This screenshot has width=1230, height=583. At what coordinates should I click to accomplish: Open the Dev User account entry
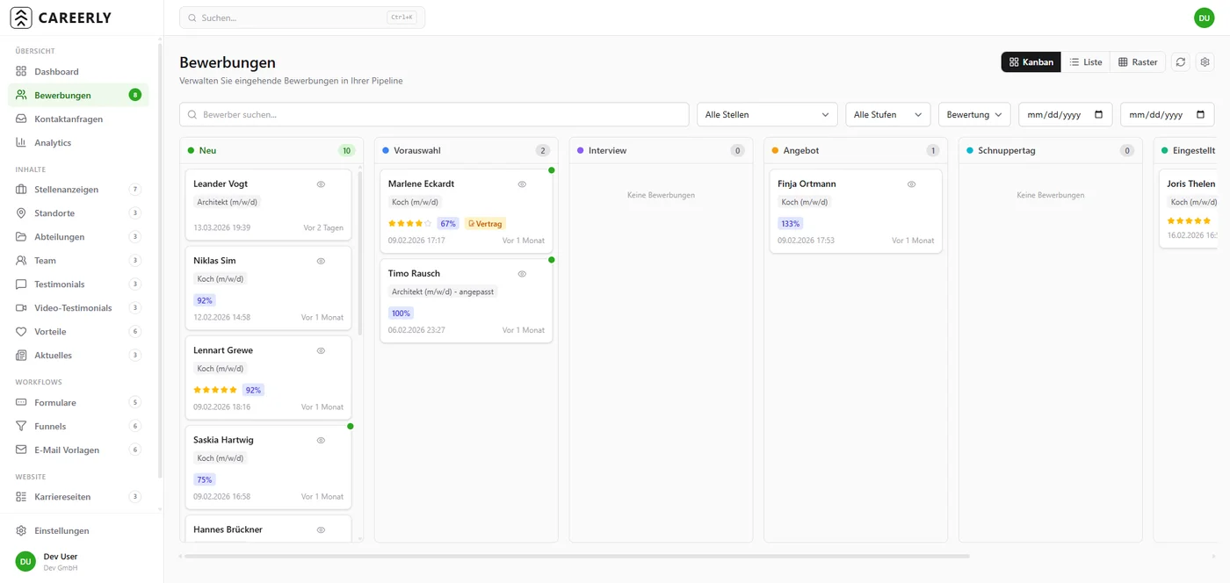coord(81,561)
